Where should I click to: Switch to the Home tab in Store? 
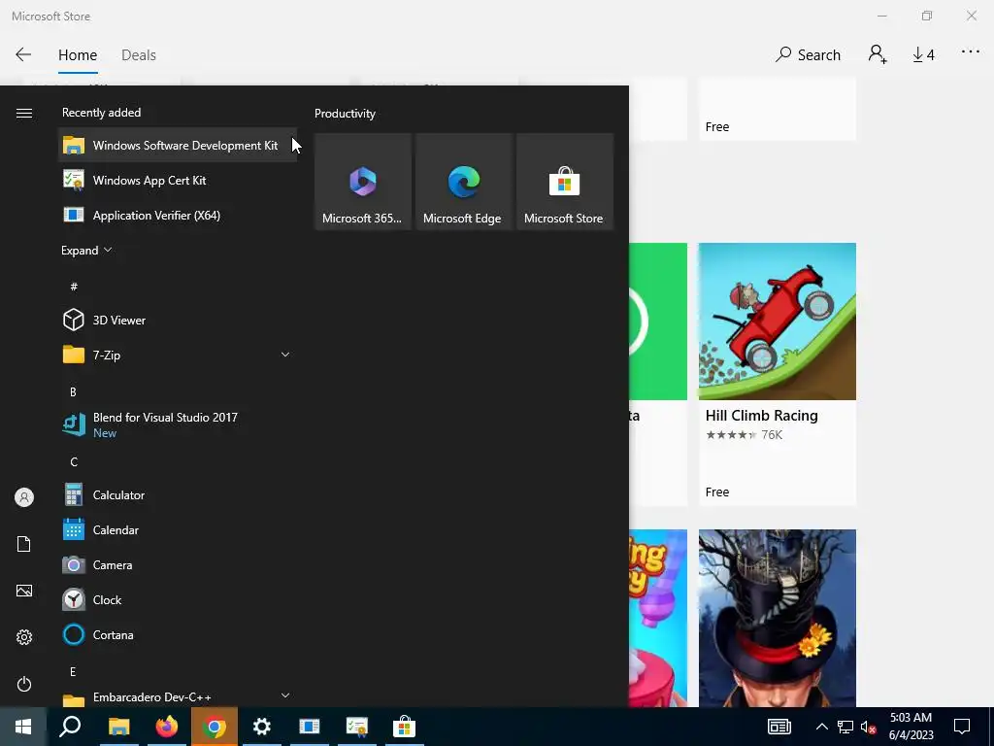point(78,55)
